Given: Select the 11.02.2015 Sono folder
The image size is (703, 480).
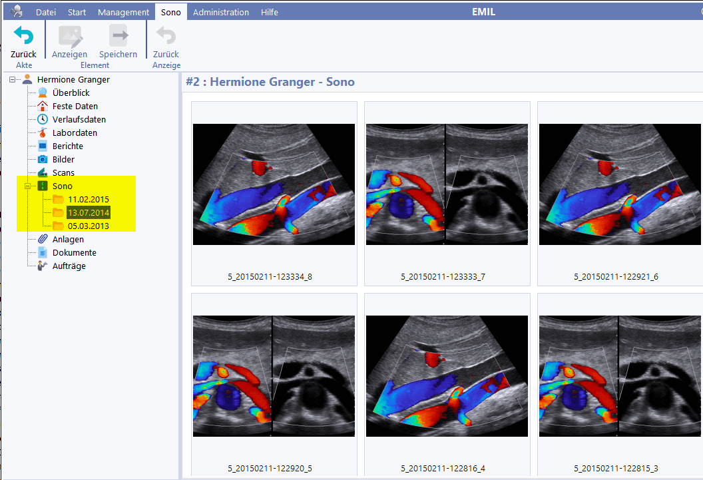Looking at the screenshot, I should pyautogui.click(x=88, y=200).
